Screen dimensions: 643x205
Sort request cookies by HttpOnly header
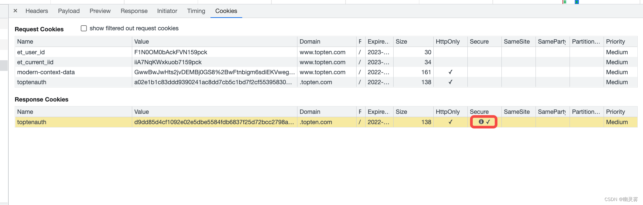tap(450, 42)
